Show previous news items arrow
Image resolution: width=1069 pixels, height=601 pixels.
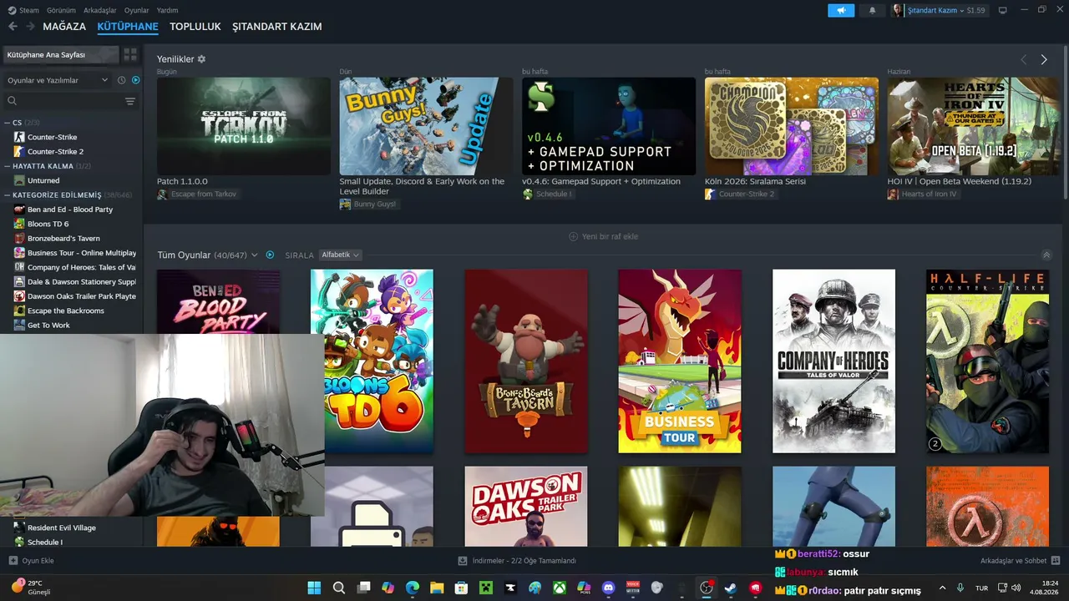click(x=1023, y=59)
